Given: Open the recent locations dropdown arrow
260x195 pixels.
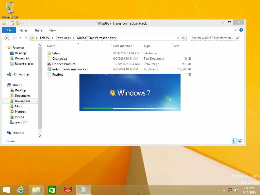Looking at the screenshot, I should 20,38.
